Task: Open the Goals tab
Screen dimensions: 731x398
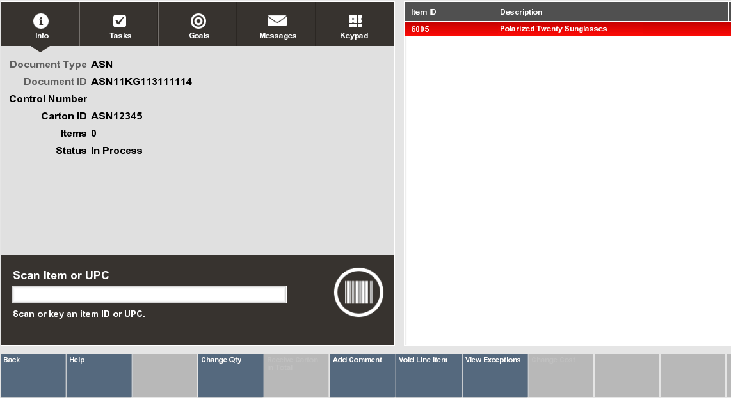Action: point(198,24)
